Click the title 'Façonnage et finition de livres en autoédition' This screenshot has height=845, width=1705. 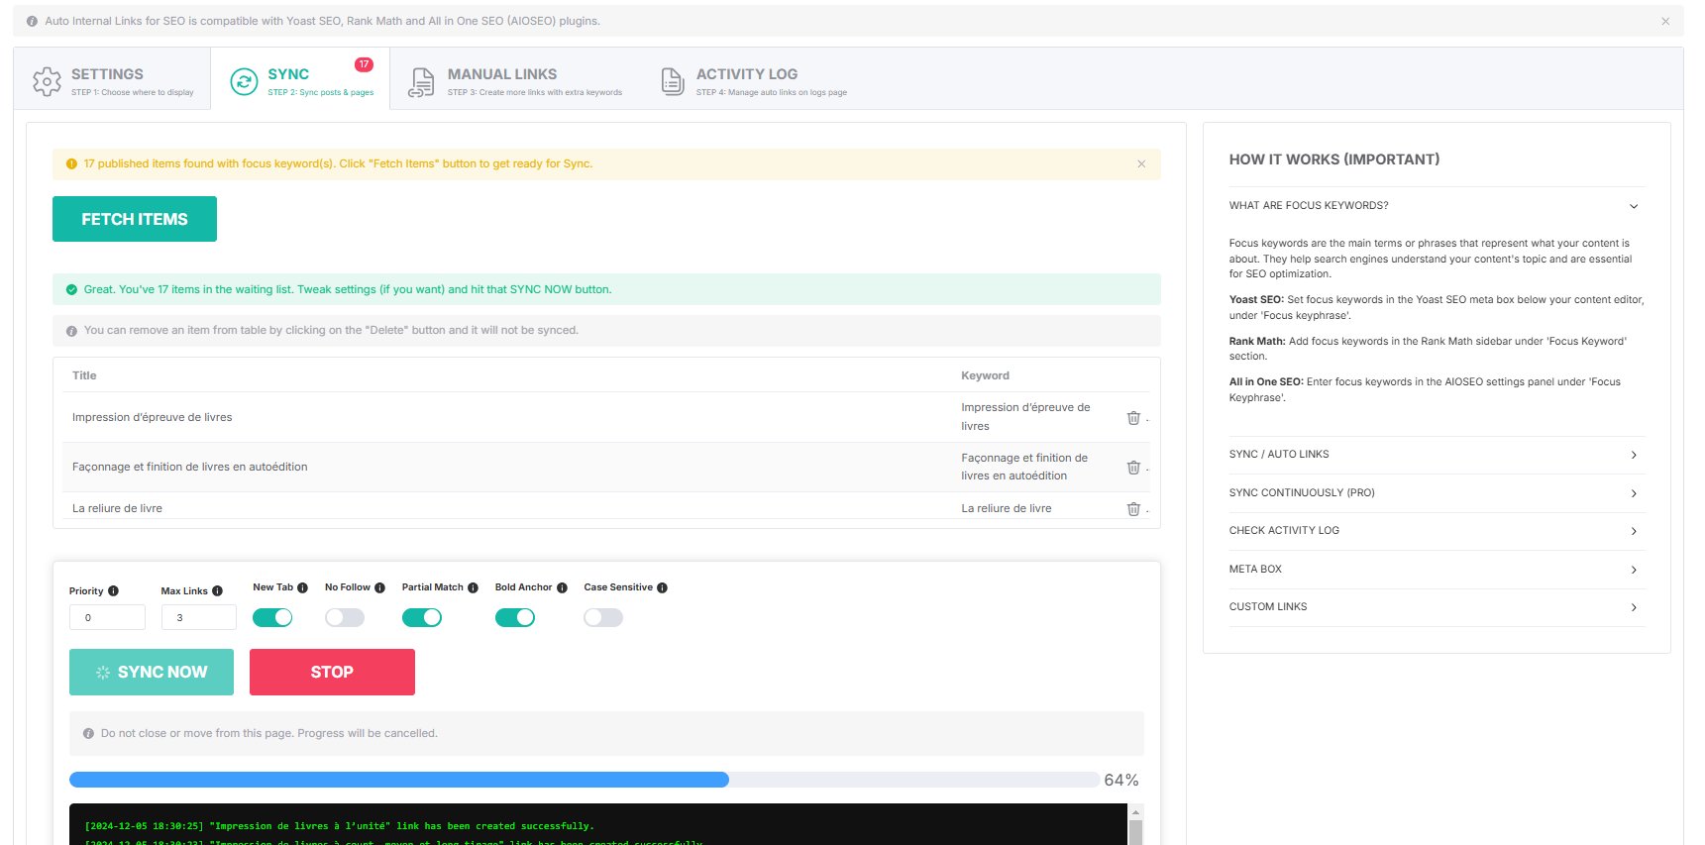189,467
